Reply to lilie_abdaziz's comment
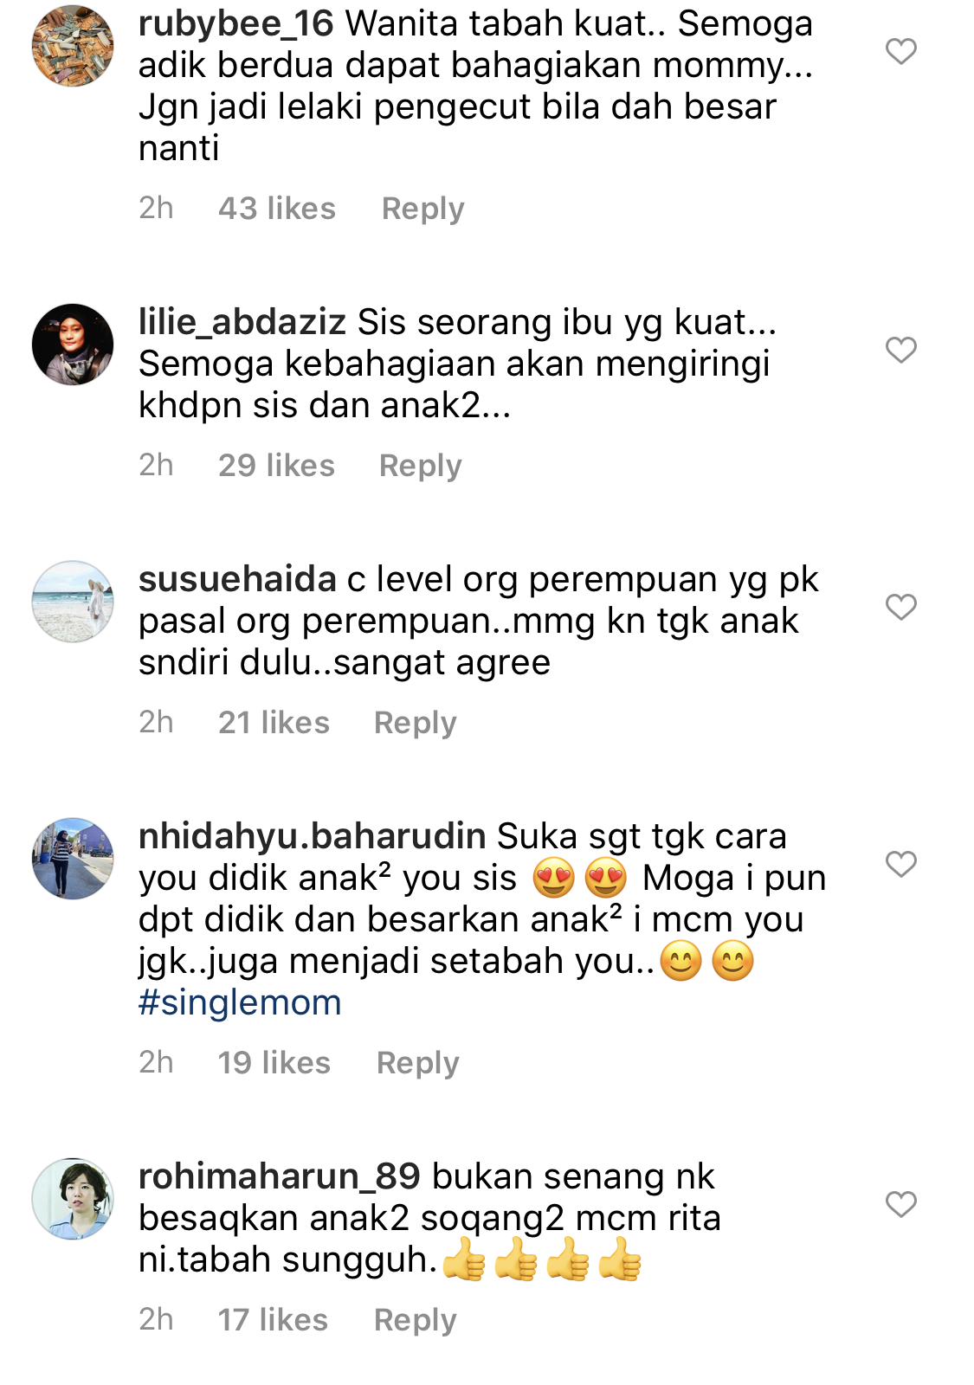The height and width of the screenshot is (1385, 974). coord(421,466)
